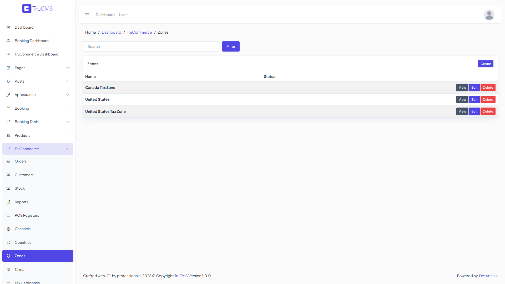Image resolution: width=505 pixels, height=284 pixels.
Task: Open the TruCMS footer link
Action: 181,276
